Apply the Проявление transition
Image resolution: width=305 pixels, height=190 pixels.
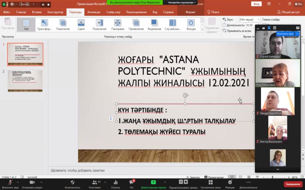pyautogui.click(x=136, y=25)
